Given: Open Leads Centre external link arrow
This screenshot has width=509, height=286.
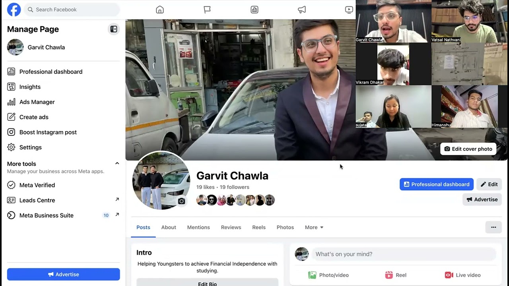Looking at the screenshot, I should [117, 199].
